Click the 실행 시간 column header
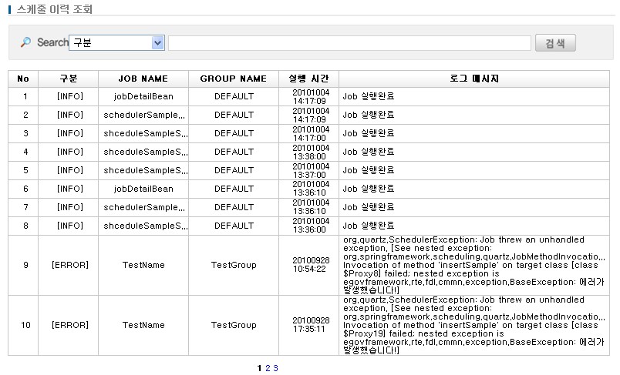The image size is (620, 375). pyautogui.click(x=308, y=79)
